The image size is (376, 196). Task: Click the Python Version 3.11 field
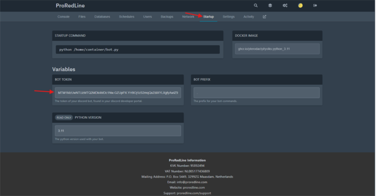118,131
